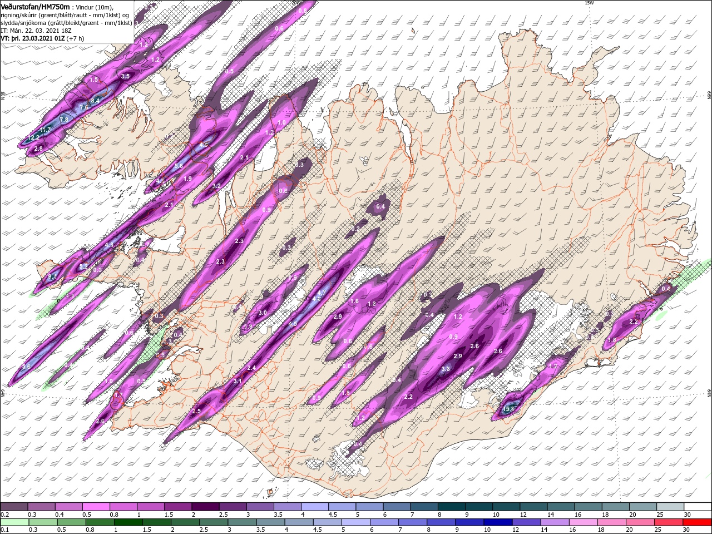Click the '15W' longitude label at top

pos(589,3)
